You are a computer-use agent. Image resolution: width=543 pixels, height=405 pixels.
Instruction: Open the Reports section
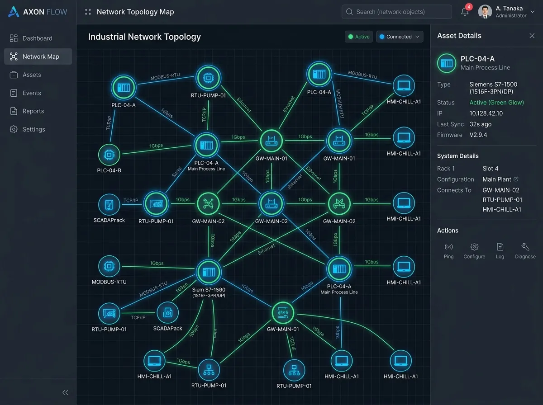coord(38,111)
